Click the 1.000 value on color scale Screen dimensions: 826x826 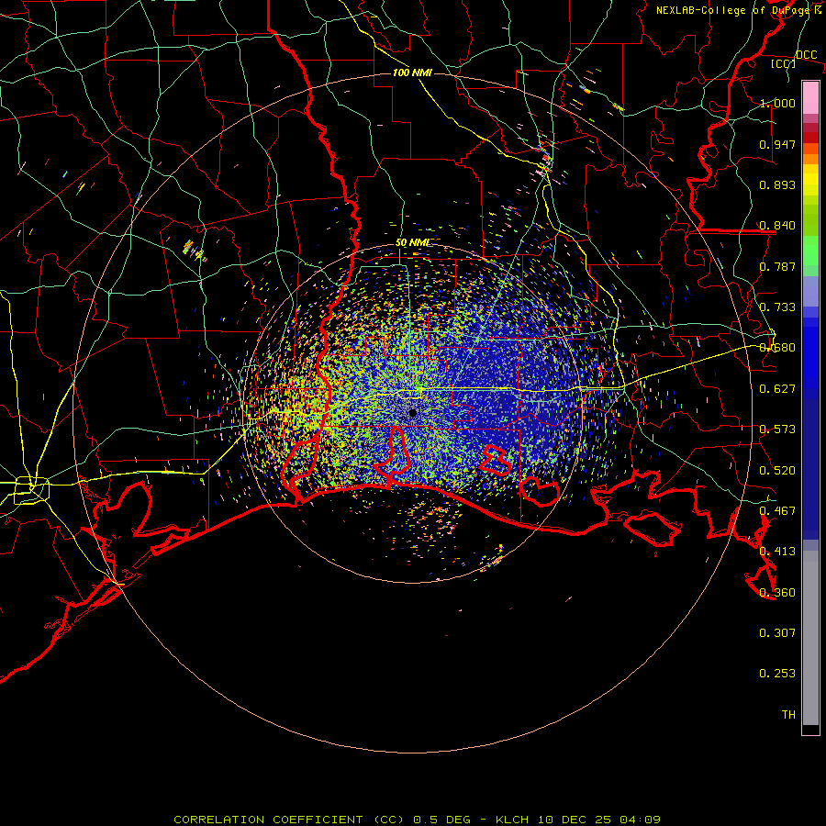point(777,103)
